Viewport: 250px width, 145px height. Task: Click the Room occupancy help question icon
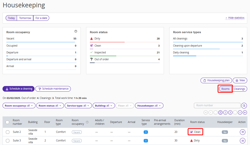76,31
